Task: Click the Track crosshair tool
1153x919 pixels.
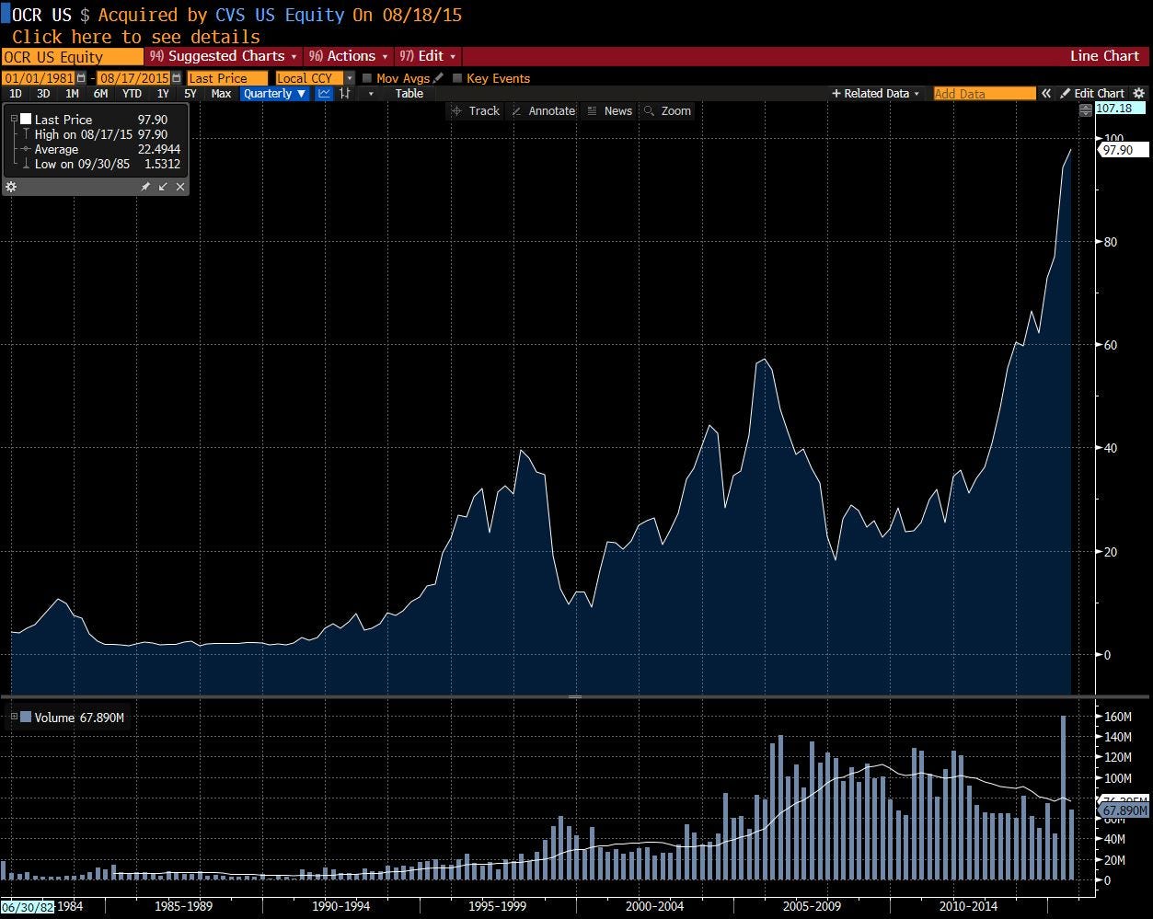Action: [476, 110]
